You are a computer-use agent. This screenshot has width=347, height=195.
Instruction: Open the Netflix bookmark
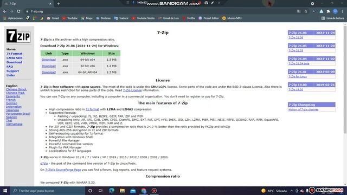189,18
